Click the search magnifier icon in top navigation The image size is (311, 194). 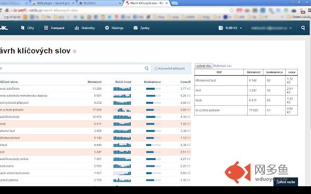pos(303,28)
